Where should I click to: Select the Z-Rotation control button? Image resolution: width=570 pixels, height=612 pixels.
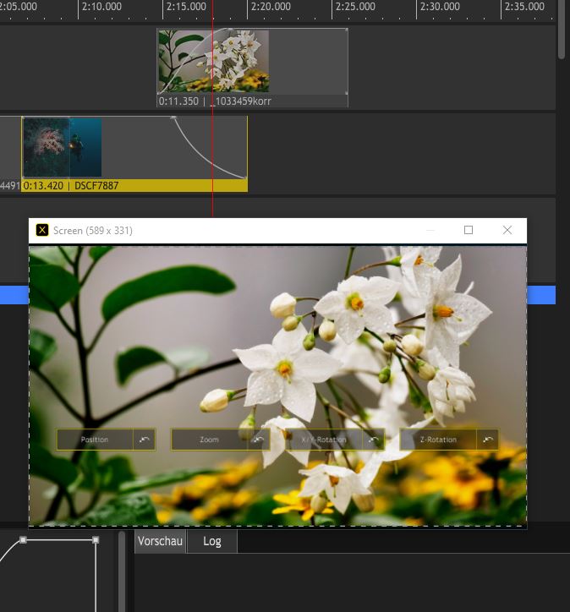tap(438, 440)
